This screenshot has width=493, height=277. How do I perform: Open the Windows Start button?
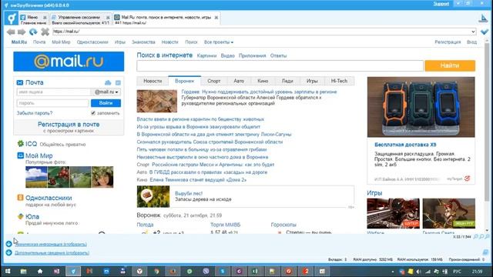click(x=7, y=271)
